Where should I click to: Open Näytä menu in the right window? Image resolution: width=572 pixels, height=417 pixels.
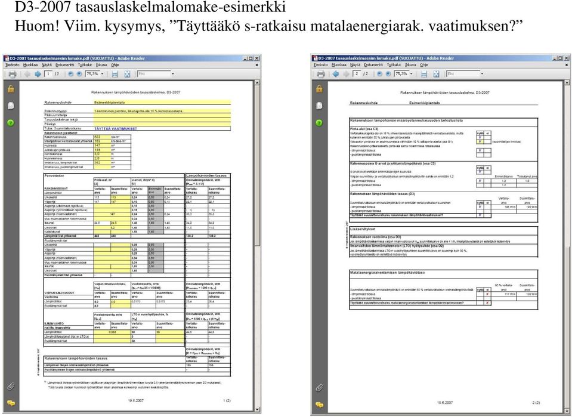[x=355, y=65]
